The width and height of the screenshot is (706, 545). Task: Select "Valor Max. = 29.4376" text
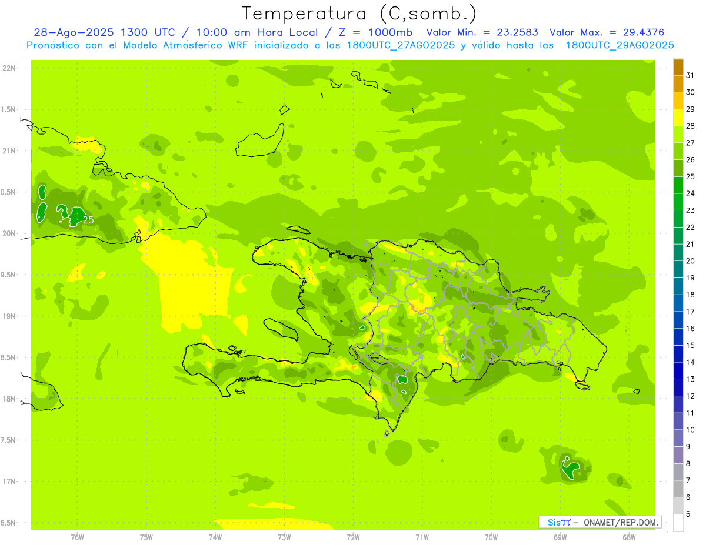(x=607, y=33)
